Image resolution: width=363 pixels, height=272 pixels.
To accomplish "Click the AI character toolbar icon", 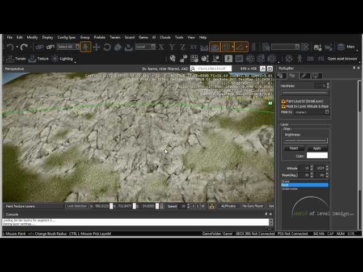I will (x=300, y=59).
